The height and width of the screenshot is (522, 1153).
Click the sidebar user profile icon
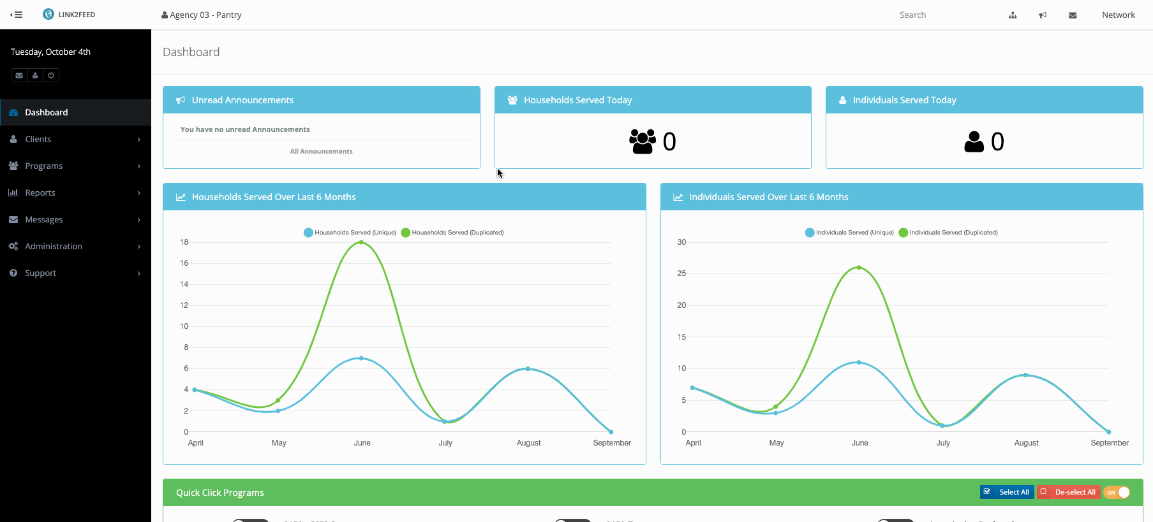(35, 75)
